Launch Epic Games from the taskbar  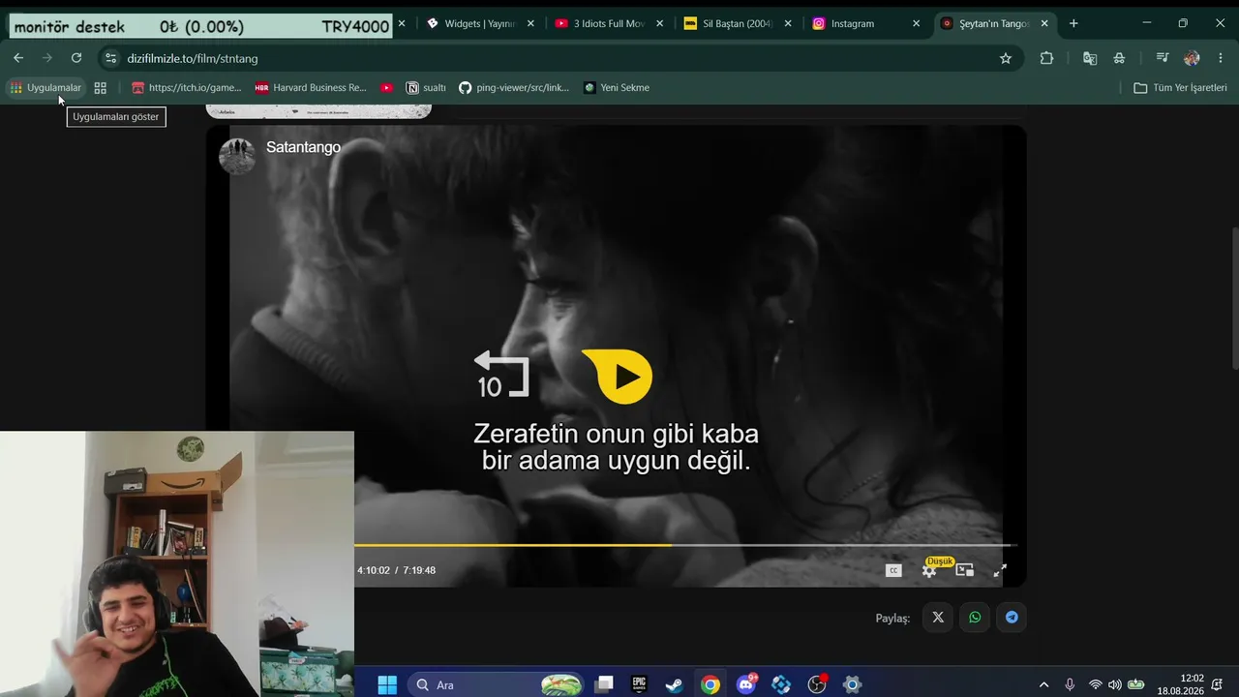639,684
